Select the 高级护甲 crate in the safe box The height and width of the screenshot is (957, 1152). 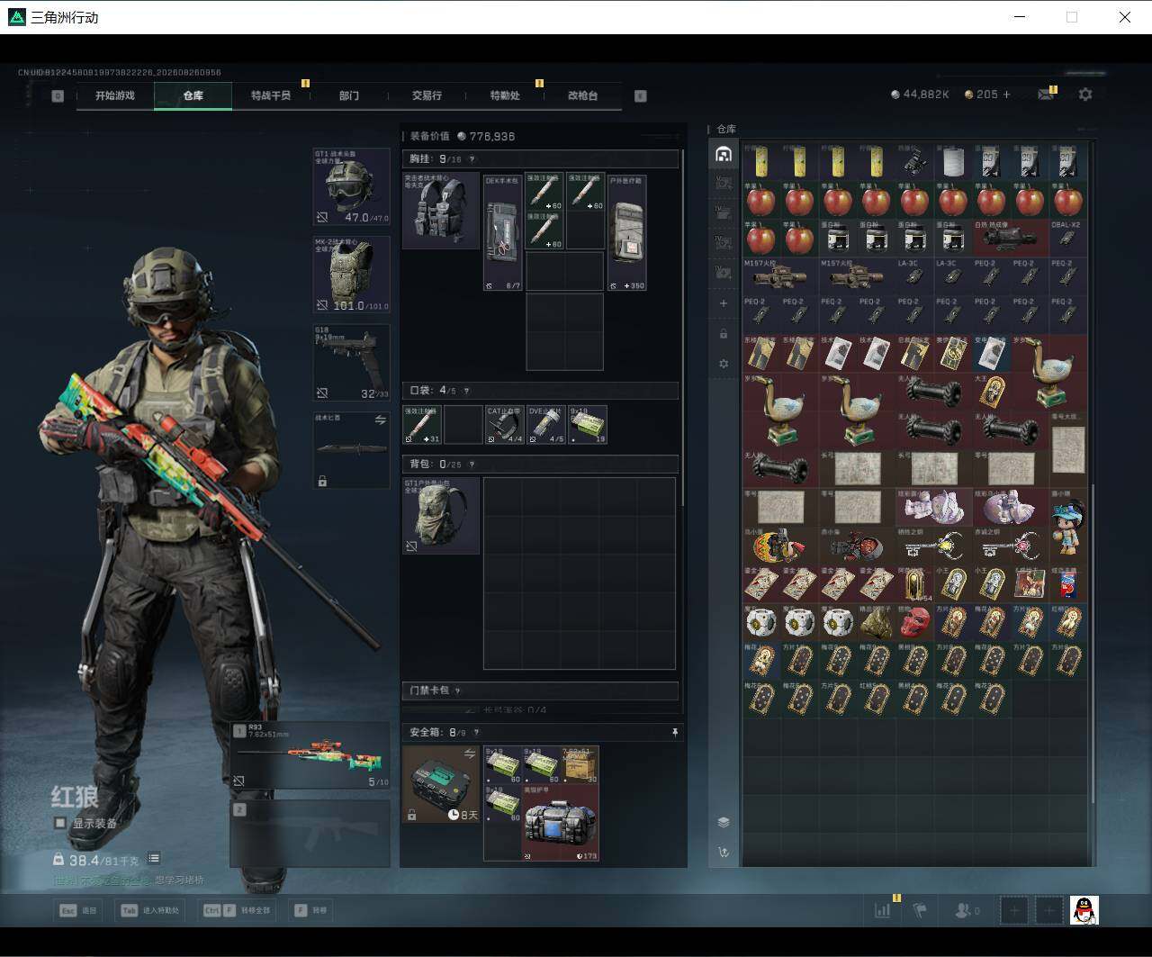click(x=561, y=823)
